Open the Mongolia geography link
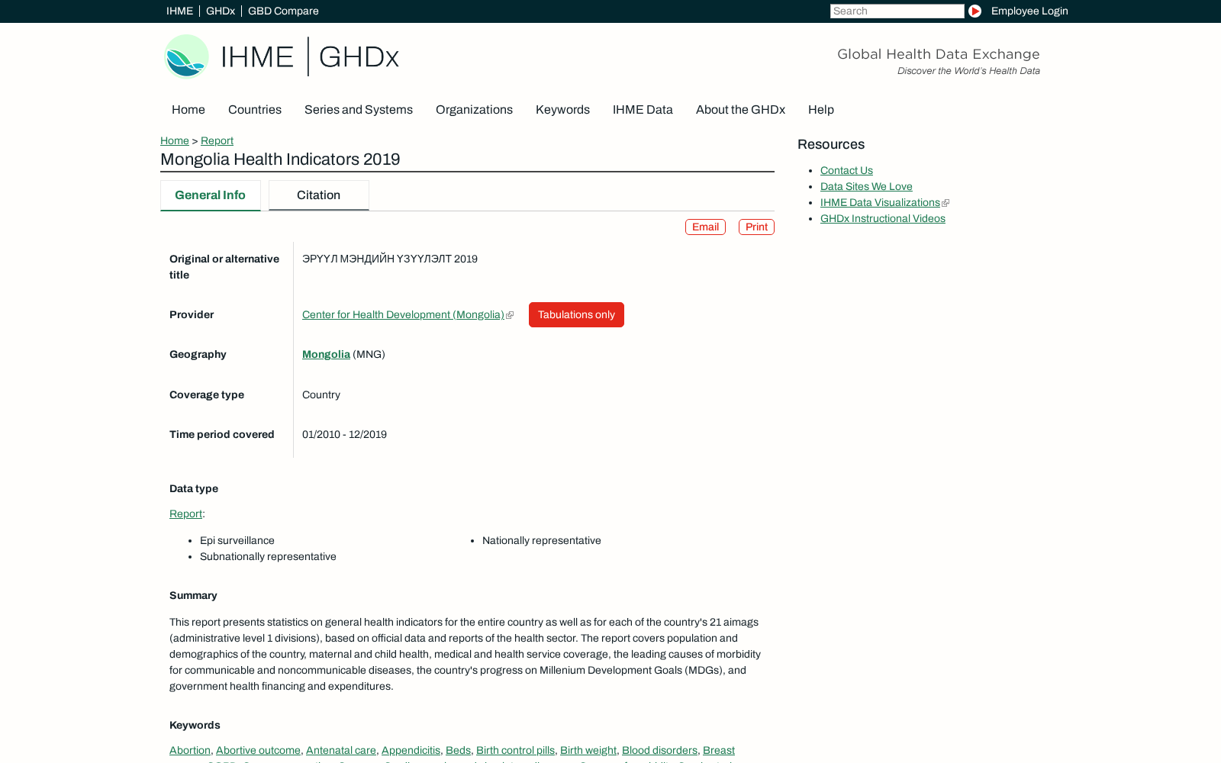The image size is (1221, 763). point(326,354)
